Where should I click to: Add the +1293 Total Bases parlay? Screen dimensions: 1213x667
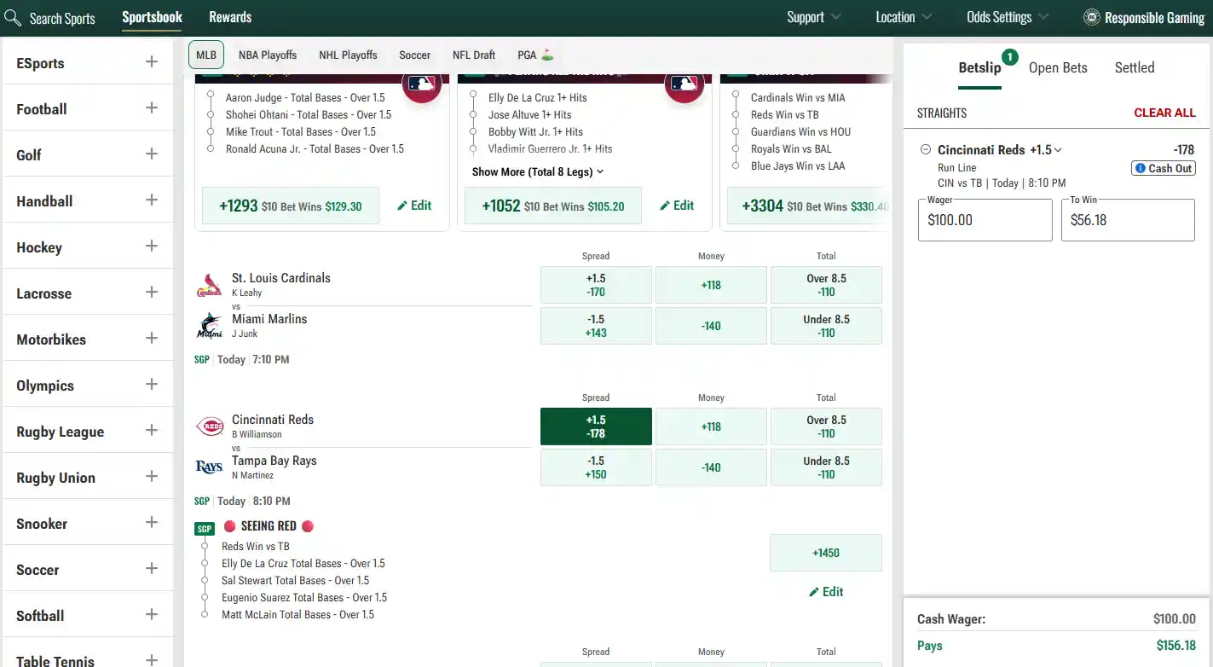[x=291, y=206]
